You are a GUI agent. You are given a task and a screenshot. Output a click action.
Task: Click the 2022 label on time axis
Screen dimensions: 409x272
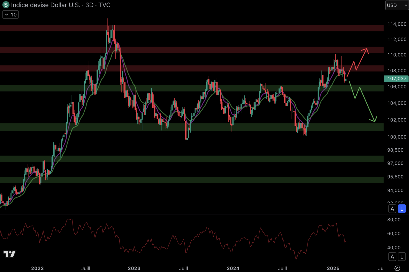pyautogui.click(x=38, y=268)
